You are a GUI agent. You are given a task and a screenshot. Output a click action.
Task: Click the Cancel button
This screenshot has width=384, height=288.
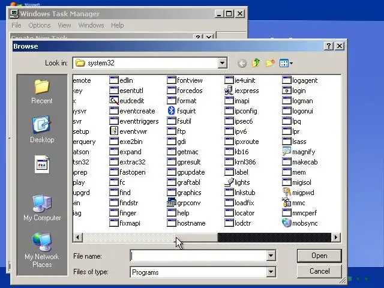[319, 271]
